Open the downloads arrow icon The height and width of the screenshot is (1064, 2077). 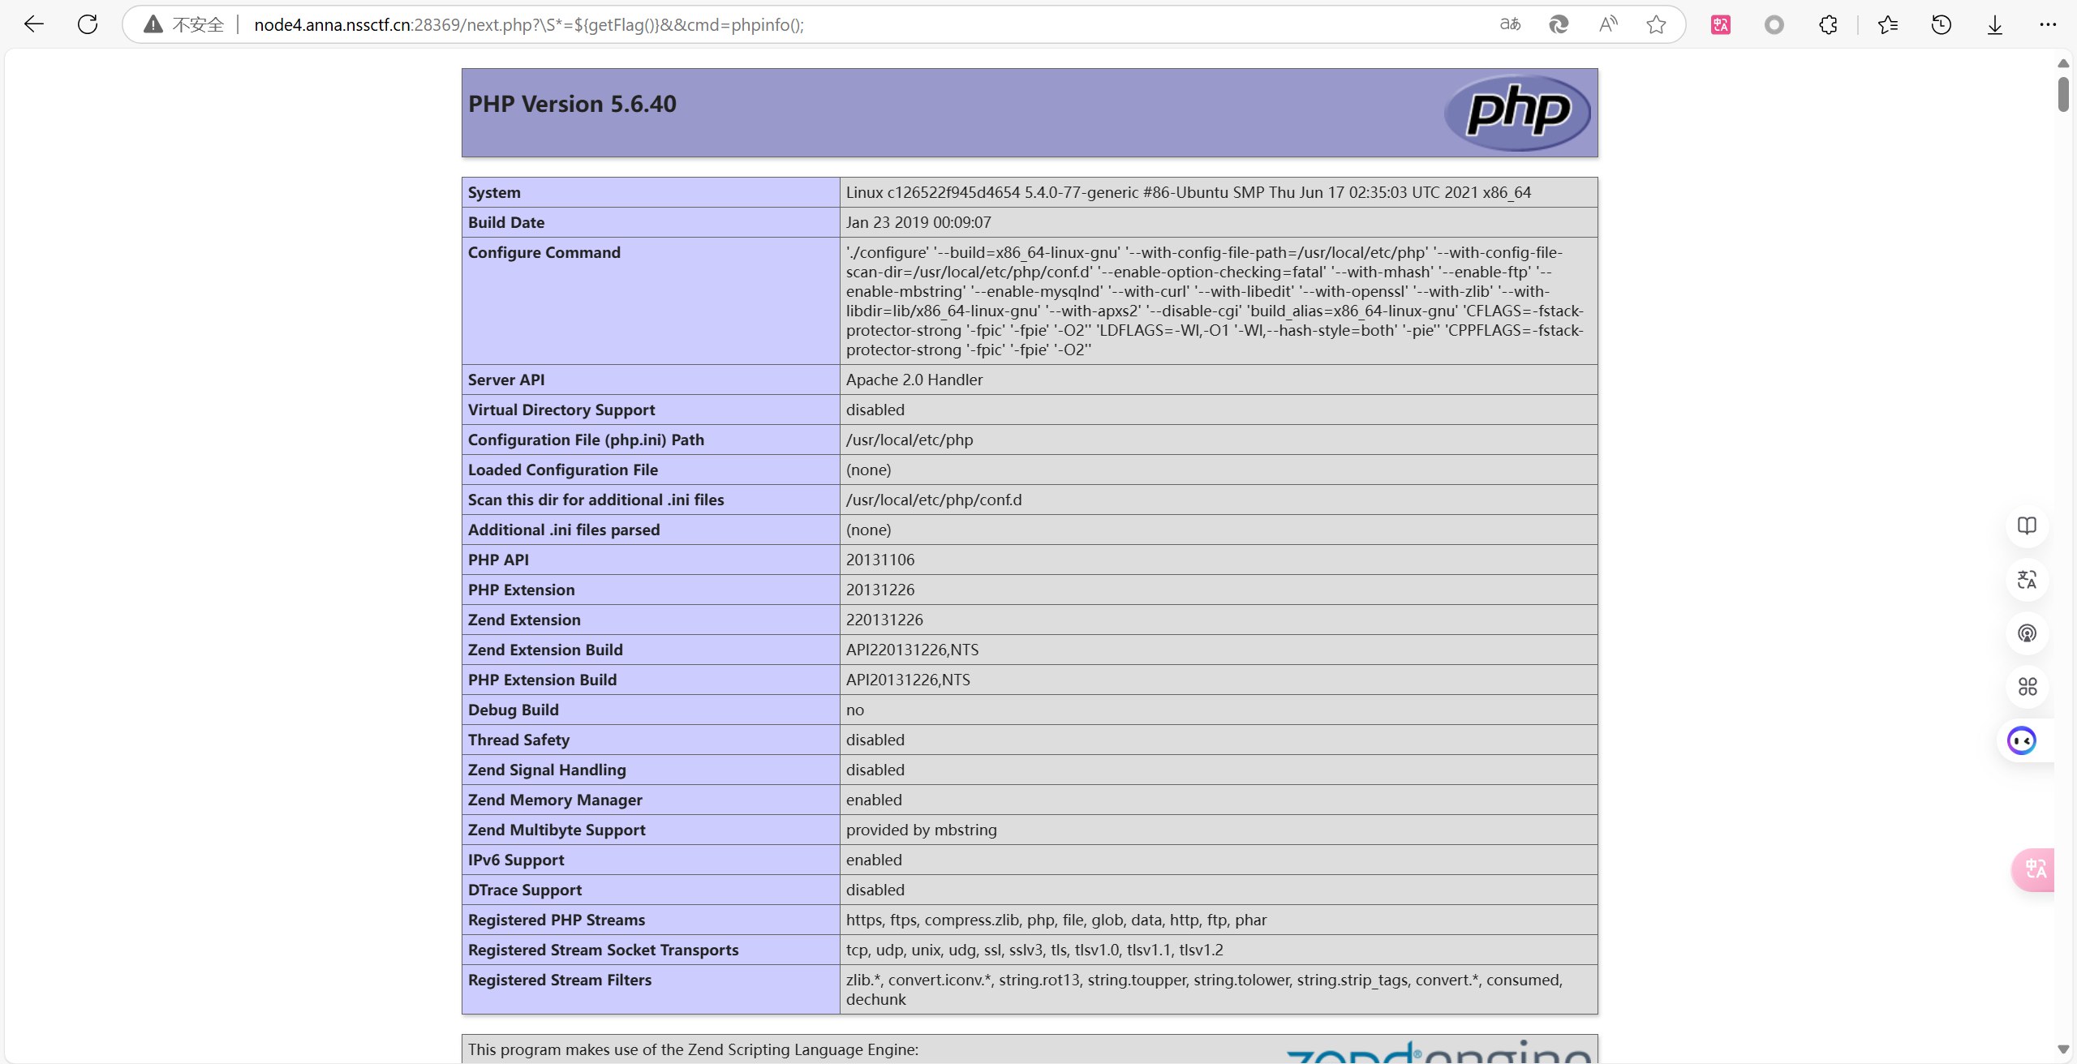(1995, 24)
